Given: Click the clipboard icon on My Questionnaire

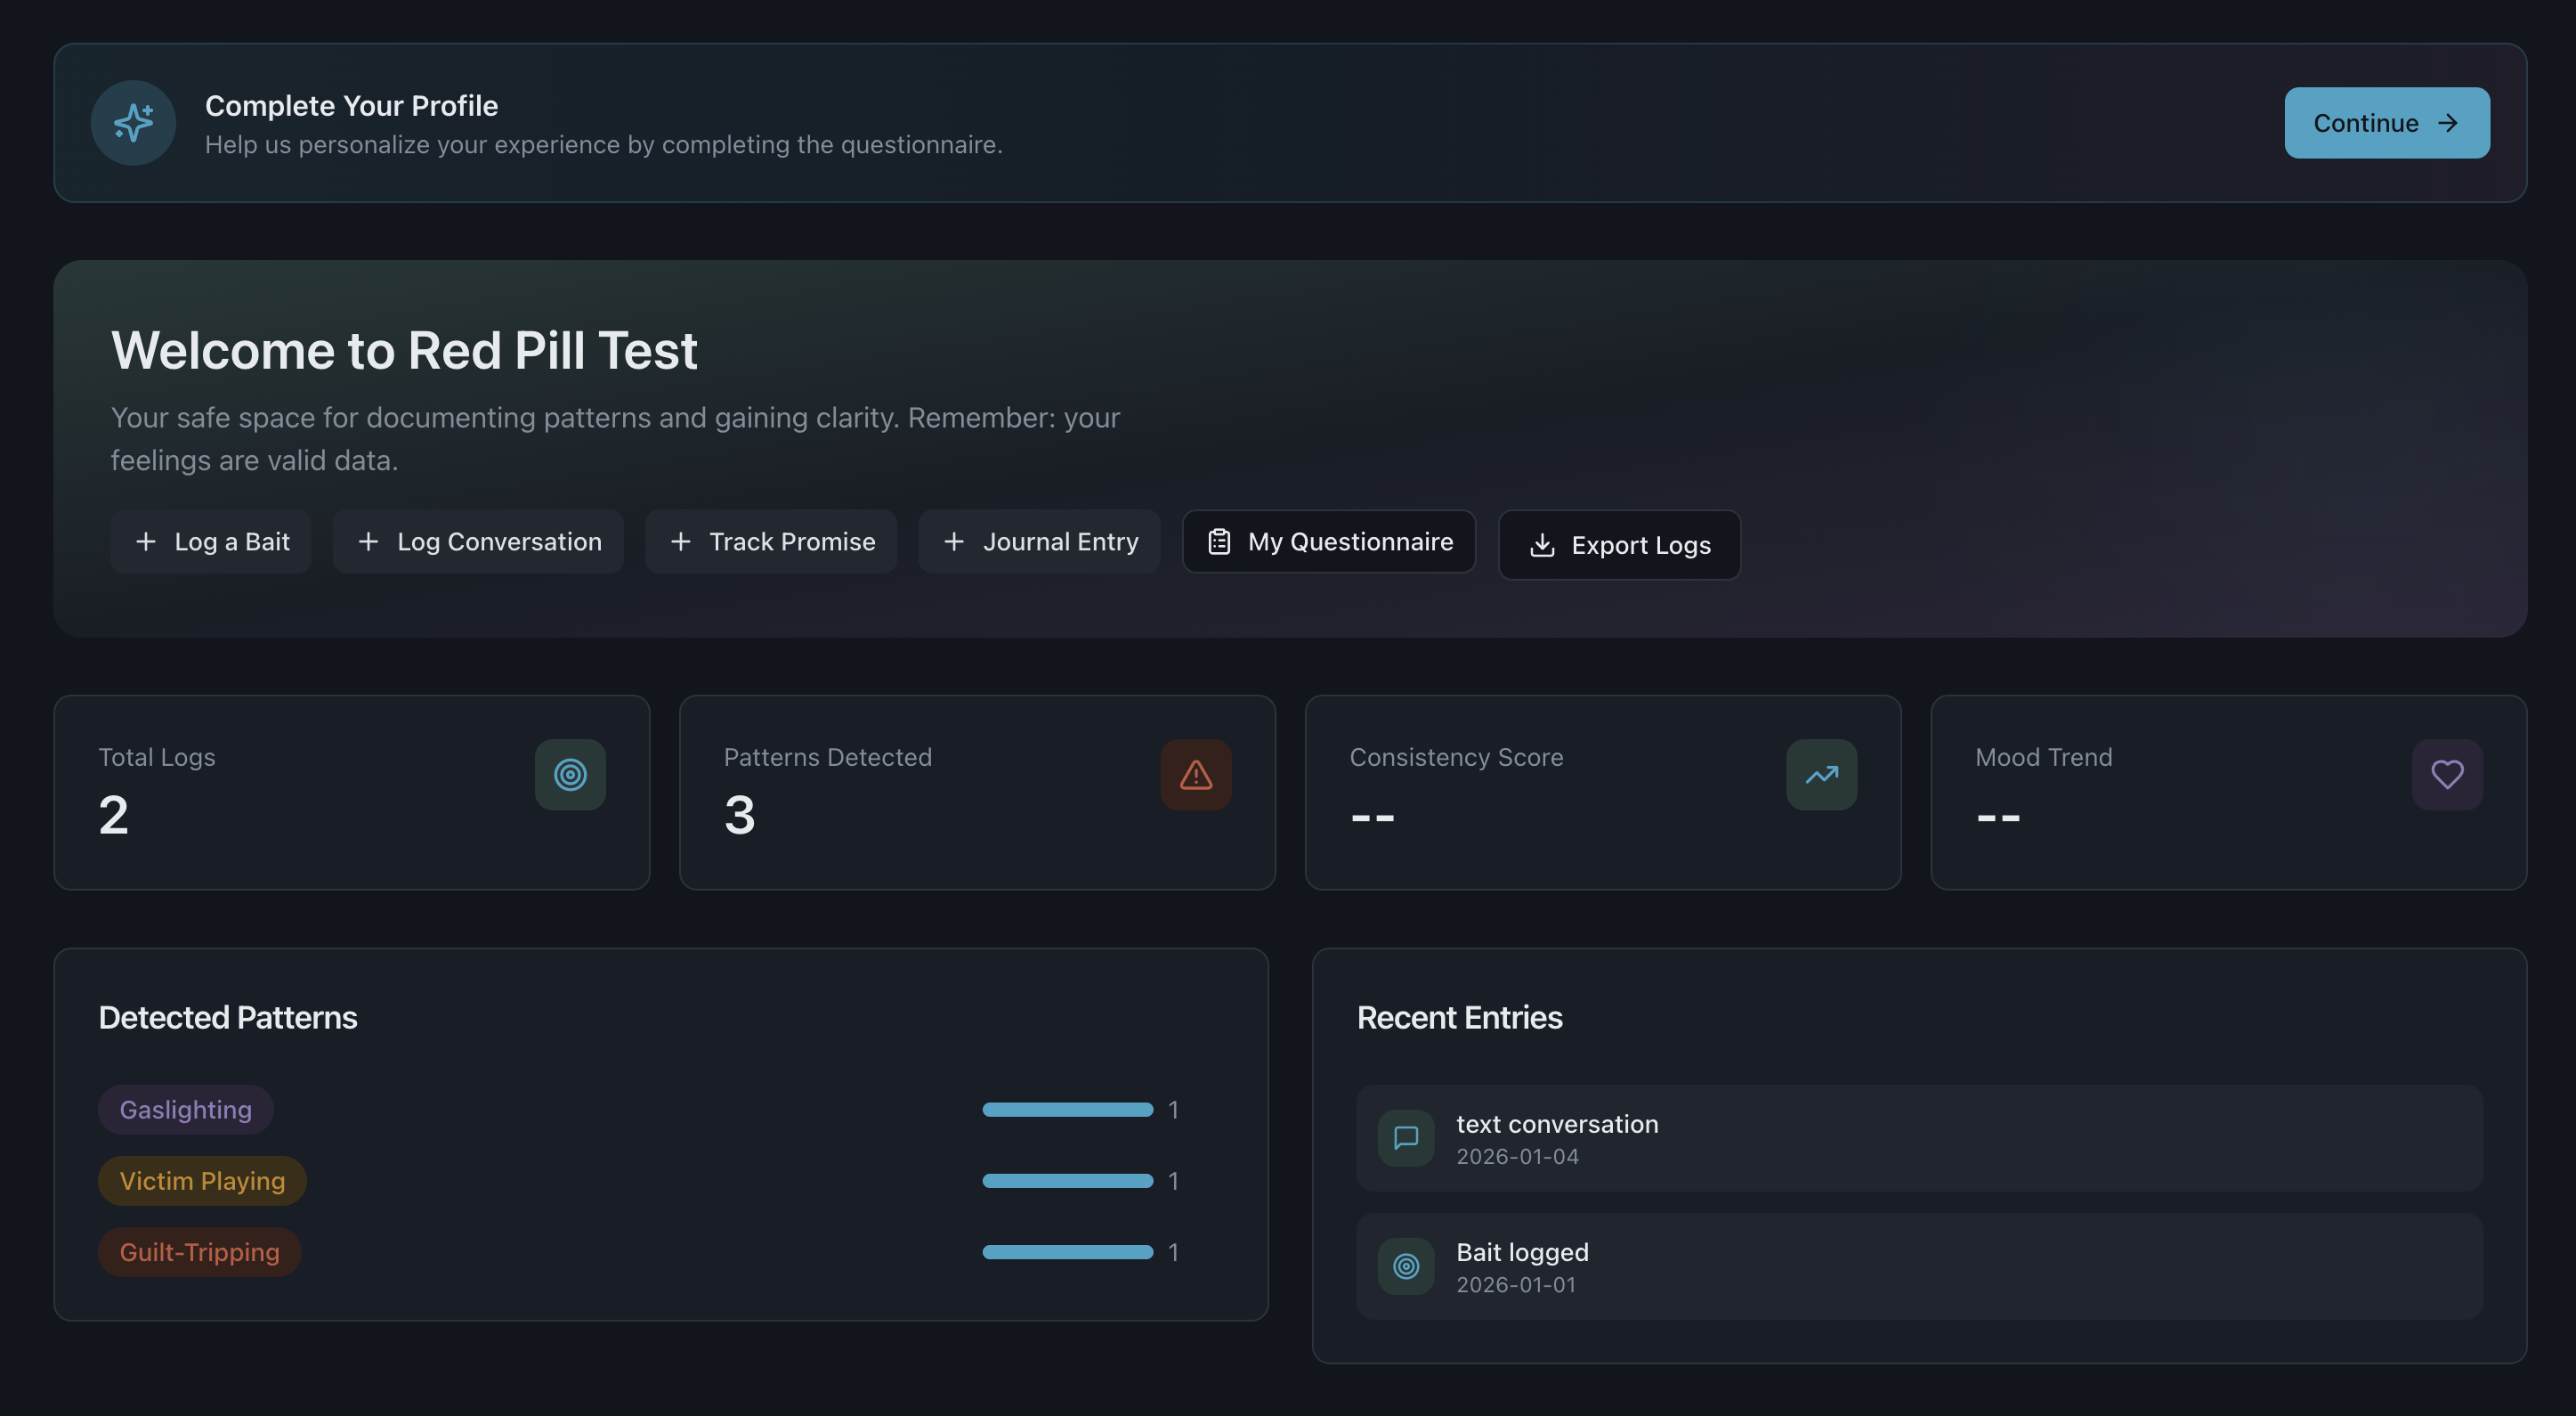Looking at the screenshot, I should tap(1219, 541).
